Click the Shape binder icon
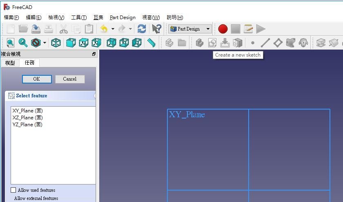The width and height of the screenshot is (343, 202). (x=291, y=43)
